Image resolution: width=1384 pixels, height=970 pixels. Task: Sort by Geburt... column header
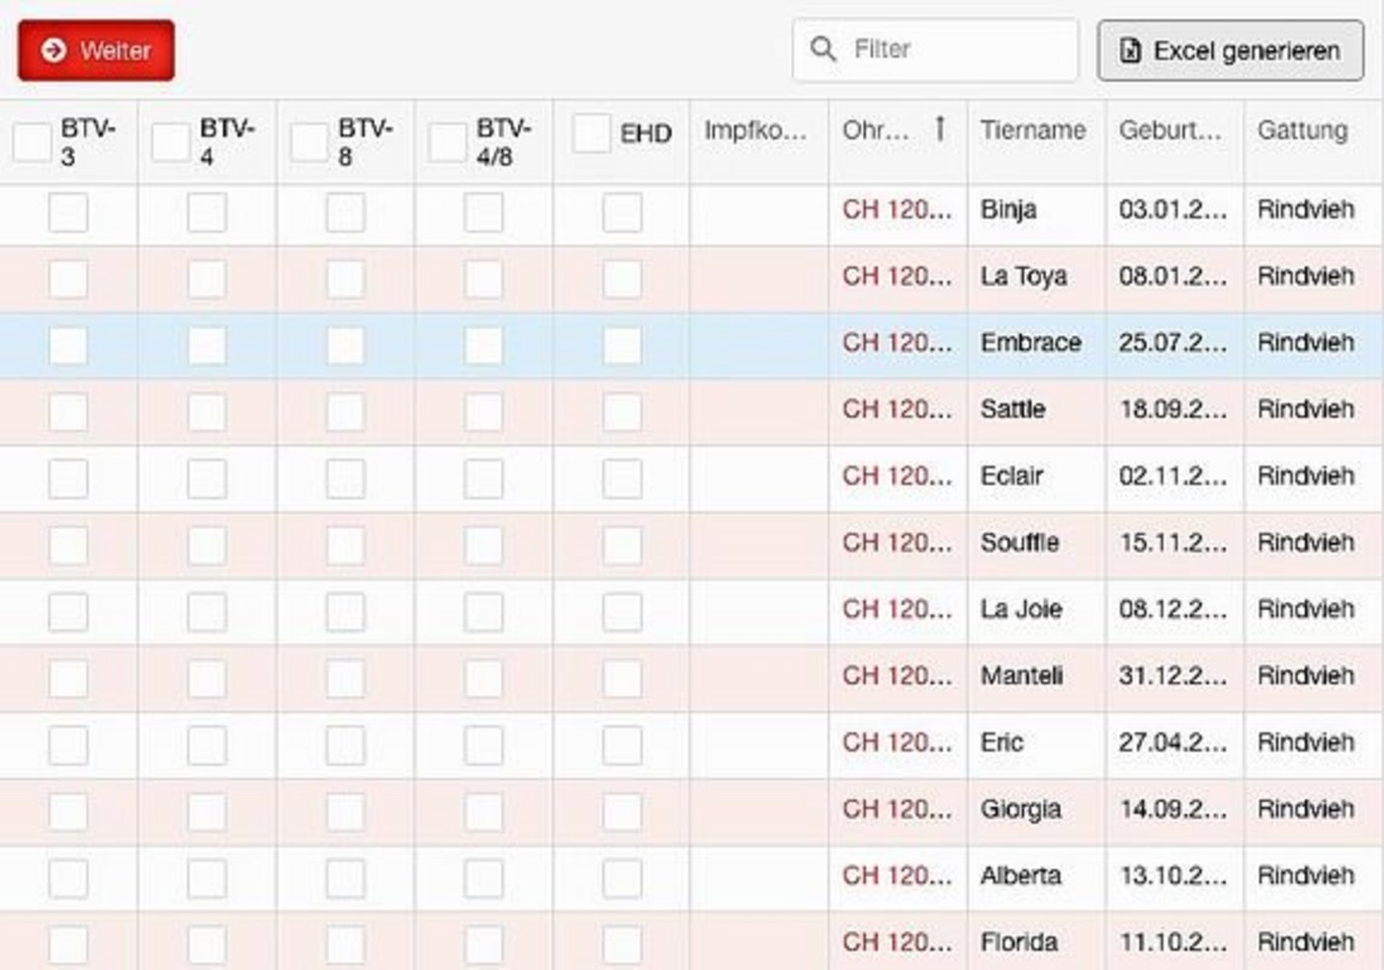coord(1169,131)
